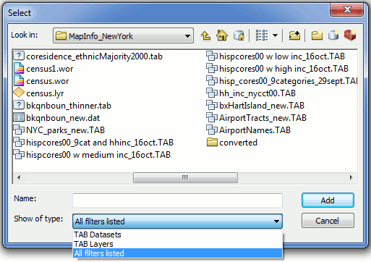
Task: Click the bkqnboun_new.dat table icon
Action: tap(19, 117)
